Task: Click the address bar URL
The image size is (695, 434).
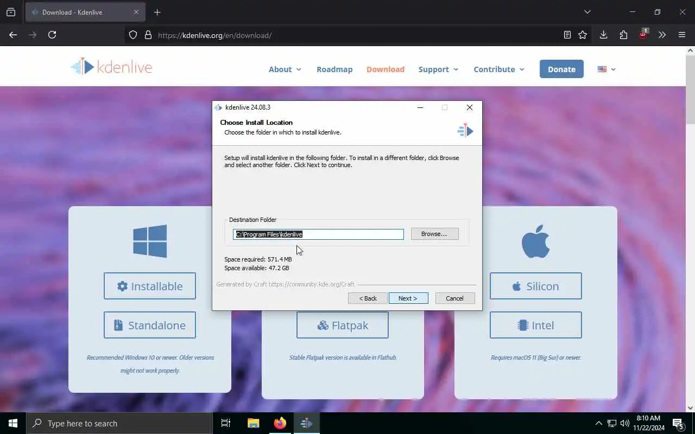Action: click(x=214, y=35)
